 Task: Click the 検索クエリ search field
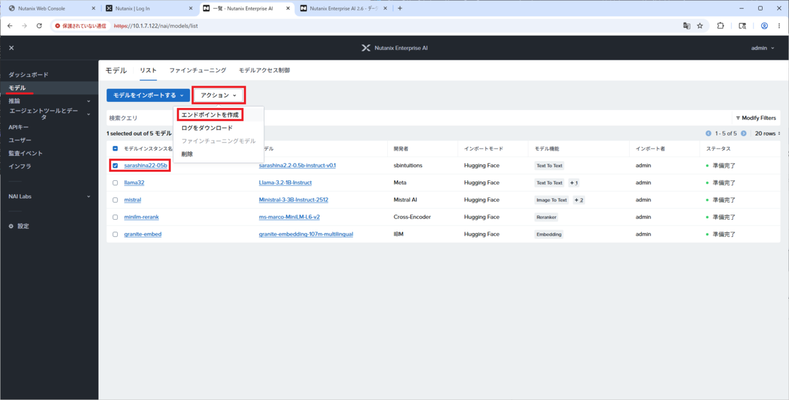click(418, 118)
